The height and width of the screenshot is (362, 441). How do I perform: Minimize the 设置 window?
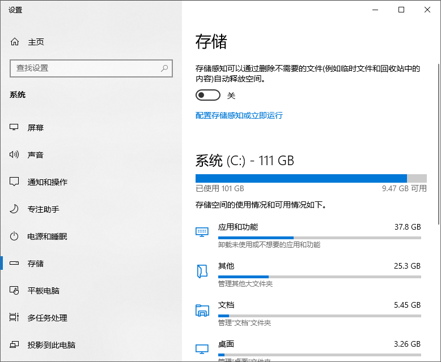(375, 10)
